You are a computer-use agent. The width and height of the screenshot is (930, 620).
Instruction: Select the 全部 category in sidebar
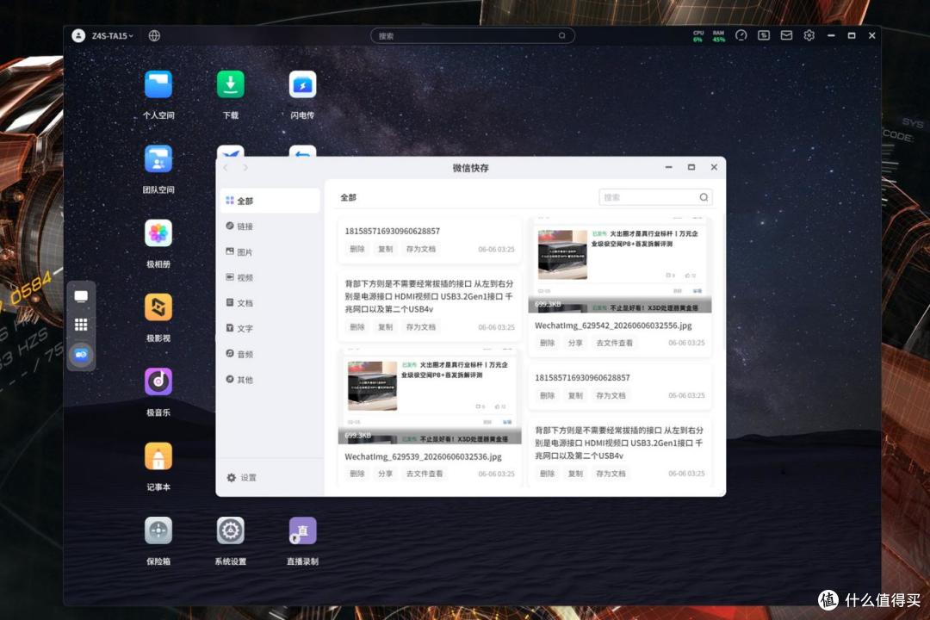coord(270,201)
